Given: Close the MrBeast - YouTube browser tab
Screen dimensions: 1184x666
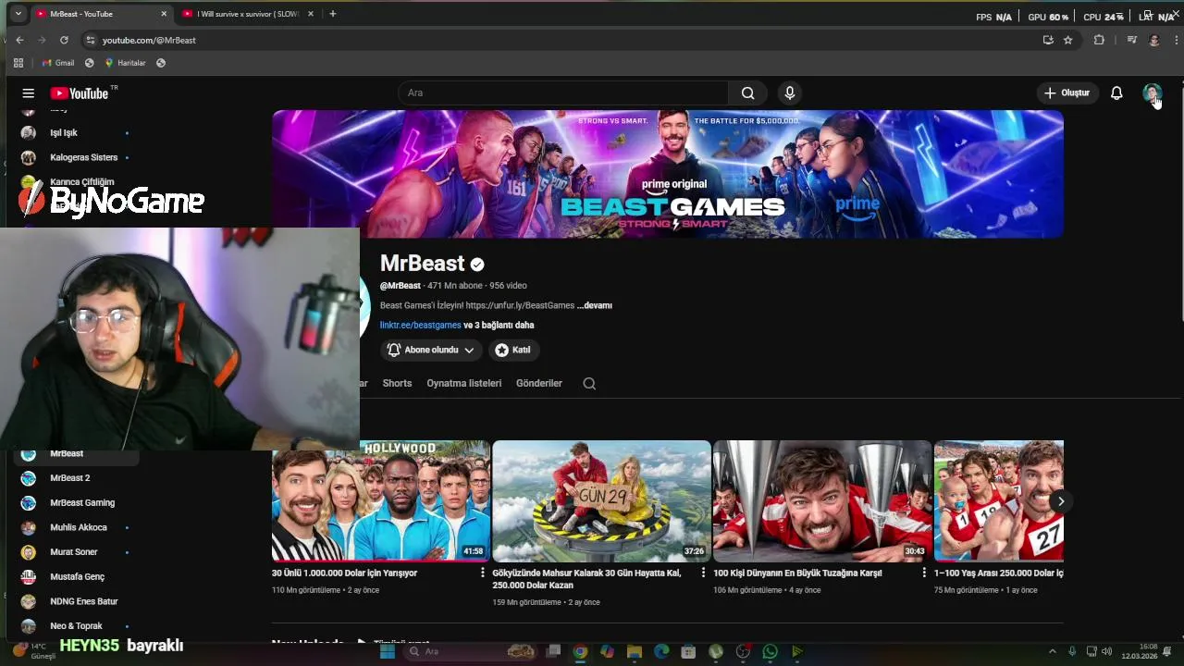Looking at the screenshot, I should [164, 14].
